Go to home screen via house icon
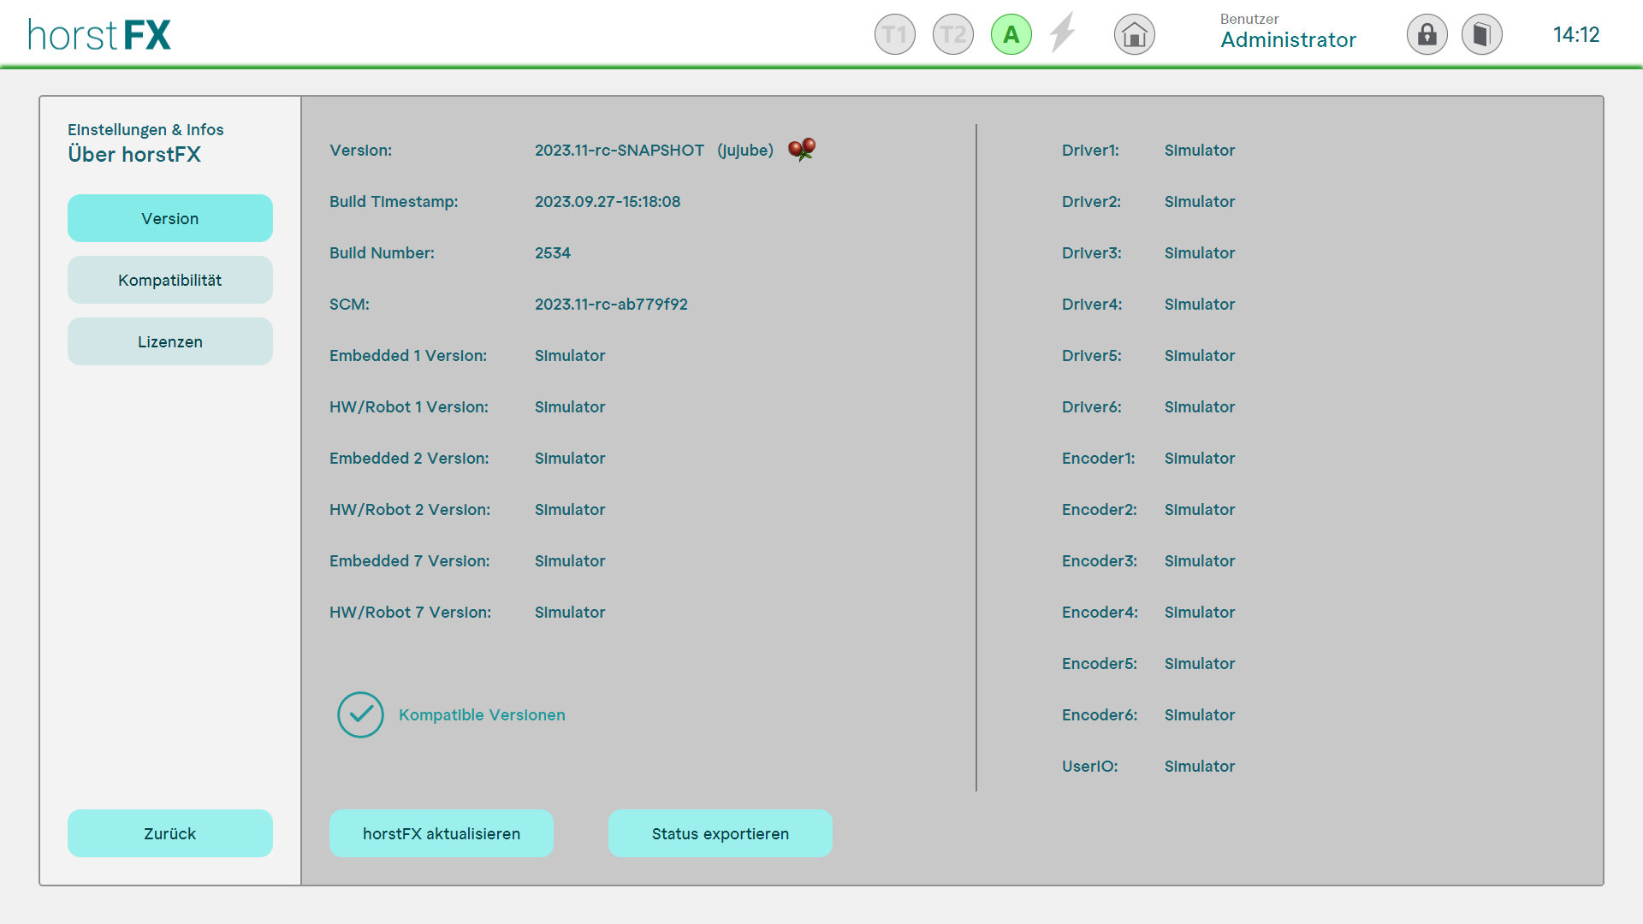This screenshot has height=924, width=1643. pos(1134,35)
